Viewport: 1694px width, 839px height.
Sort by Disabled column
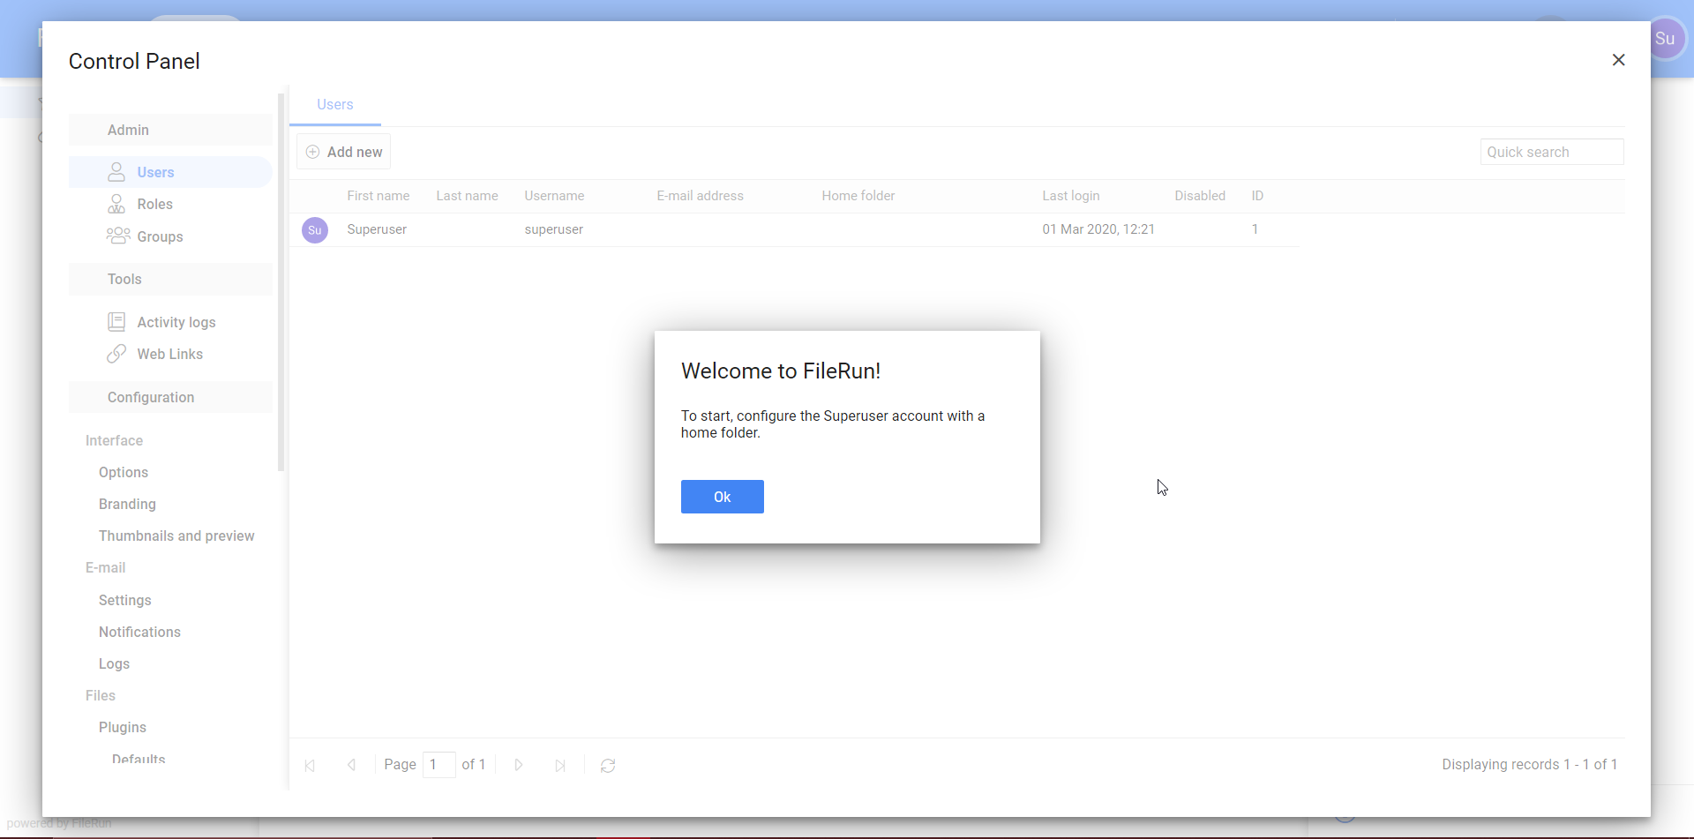(x=1200, y=196)
